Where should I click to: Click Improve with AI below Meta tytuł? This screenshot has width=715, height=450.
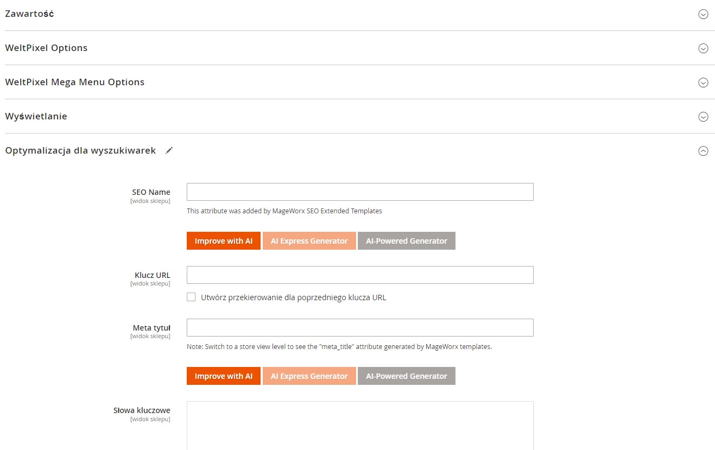point(223,376)
